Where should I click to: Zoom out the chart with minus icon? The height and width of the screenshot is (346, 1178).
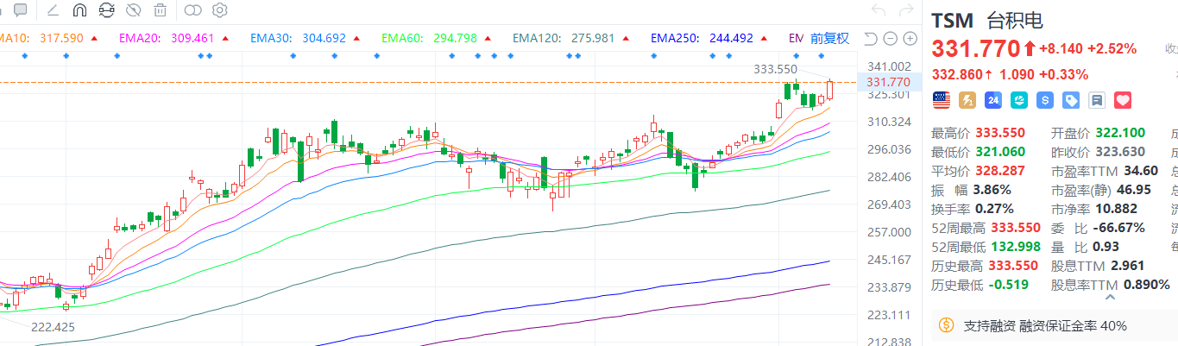click(x=890, y=39)
